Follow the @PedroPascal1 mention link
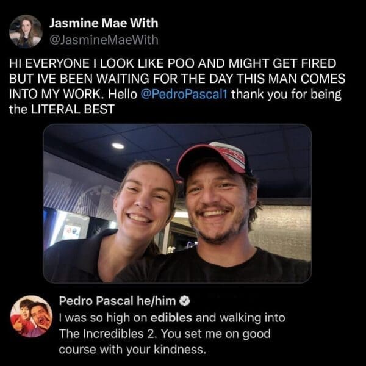This screenshot has width=366, height=366. (x=184, y=94)
